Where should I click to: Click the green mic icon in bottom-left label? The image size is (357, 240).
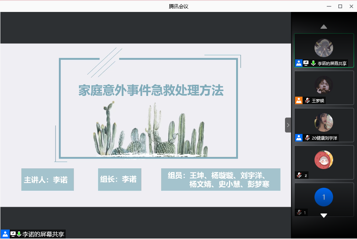19,234
